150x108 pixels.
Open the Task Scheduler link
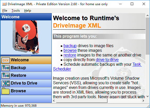click(x=137, y=64)
